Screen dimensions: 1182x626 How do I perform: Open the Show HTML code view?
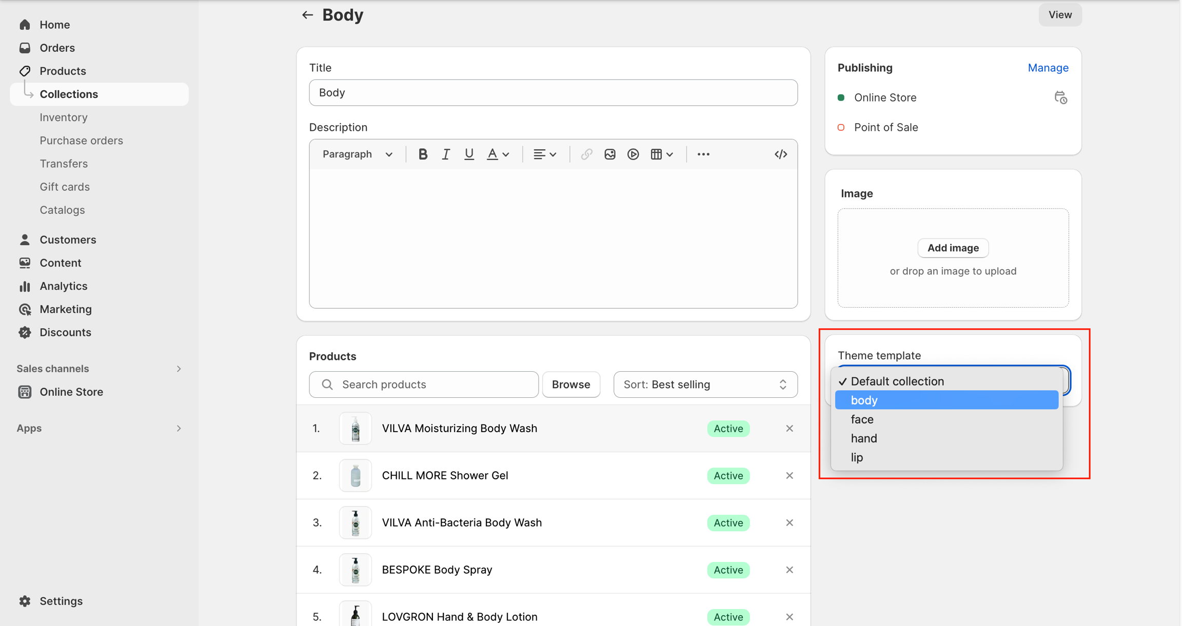(x=780, y=154)
